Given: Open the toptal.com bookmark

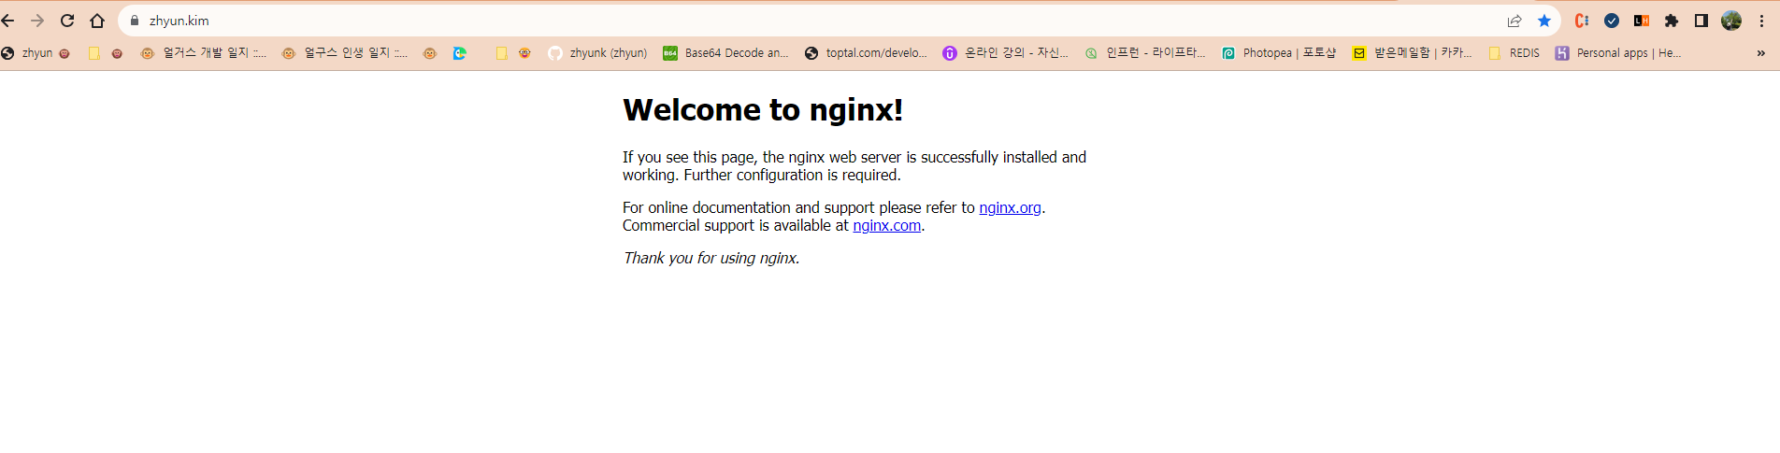Looking at the screenshot, I should (867, 53).
